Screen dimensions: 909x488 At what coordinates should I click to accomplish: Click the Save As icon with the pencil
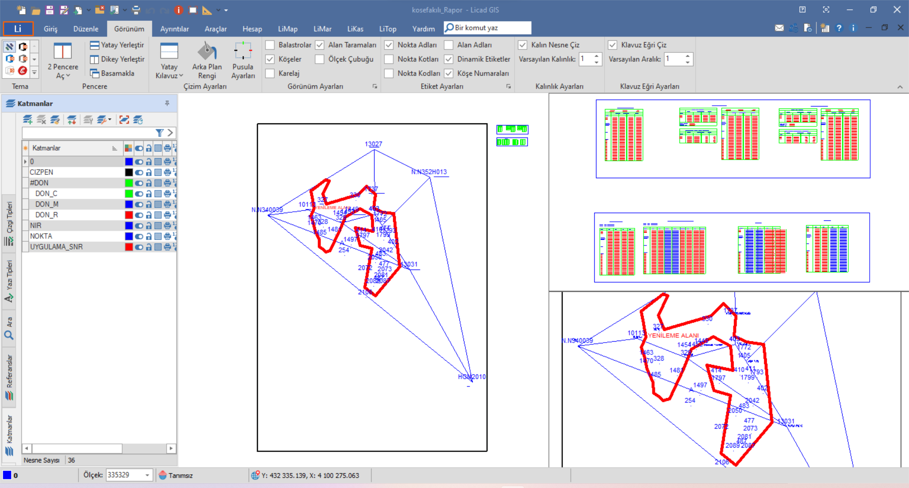[x=64, y=10]
